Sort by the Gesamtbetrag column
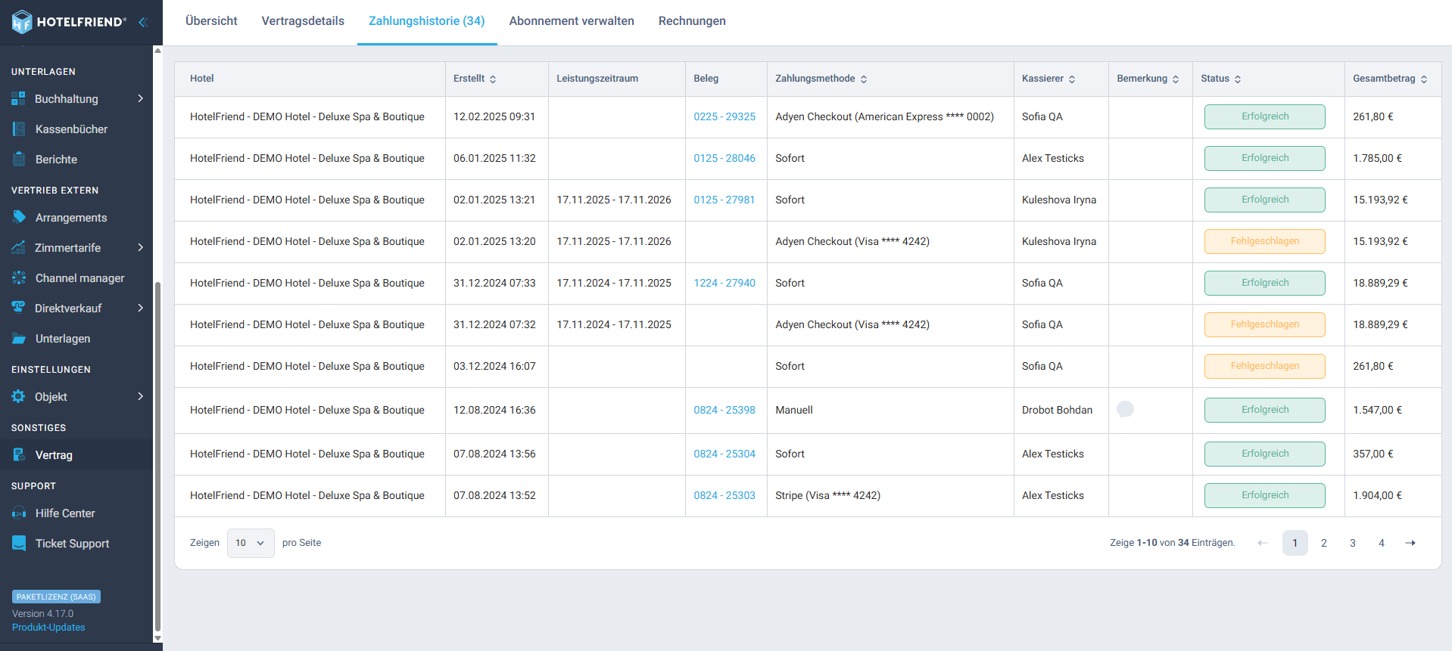Image resolution: width=1452 pixels, height=651 pixels. click(1424, 79)
